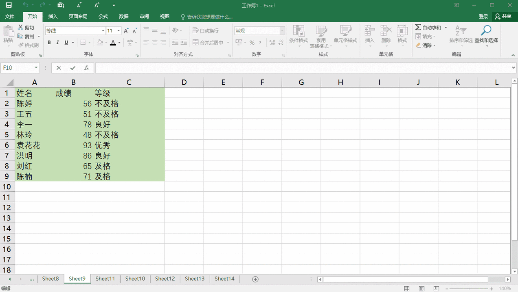Click the Merge and Center (合并后居中) button
Viewport: 518px width, 292px height.
(x=208, y=43)
